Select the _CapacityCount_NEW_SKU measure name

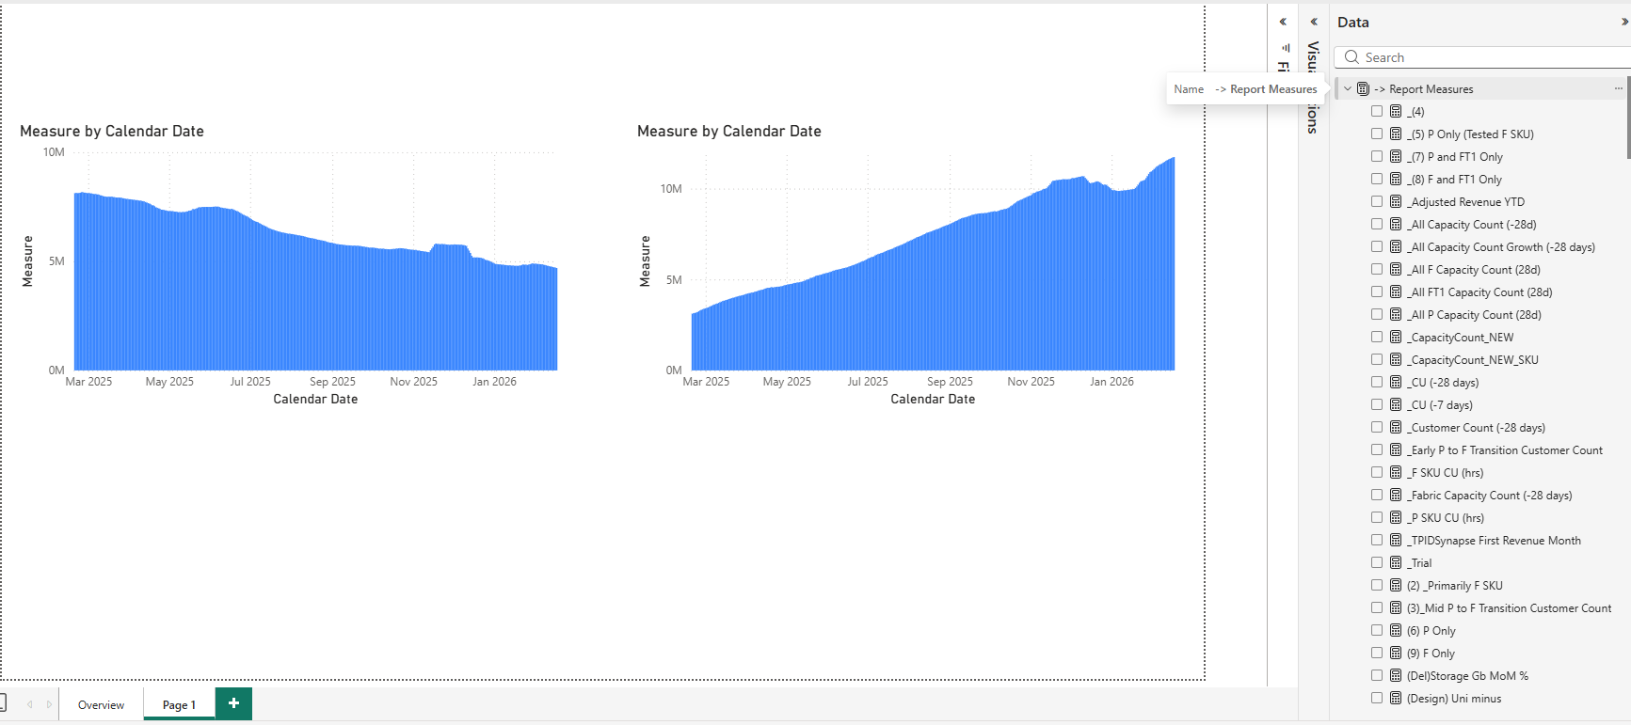tap(1474, 359)
